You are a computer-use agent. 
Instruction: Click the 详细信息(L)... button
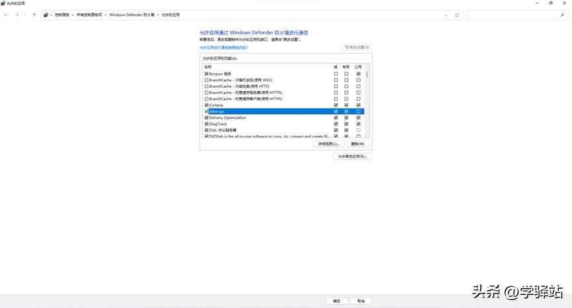pos(328,144)
